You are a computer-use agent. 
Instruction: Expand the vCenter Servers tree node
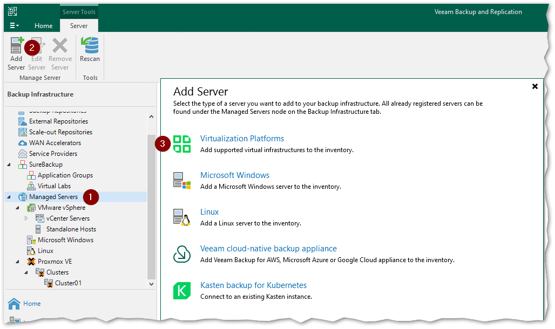[x=26, y=218]
